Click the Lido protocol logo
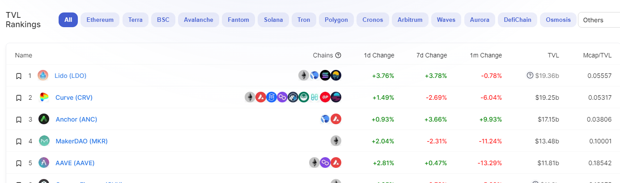This screenshot has height=183, width=620. pos(43,76)
